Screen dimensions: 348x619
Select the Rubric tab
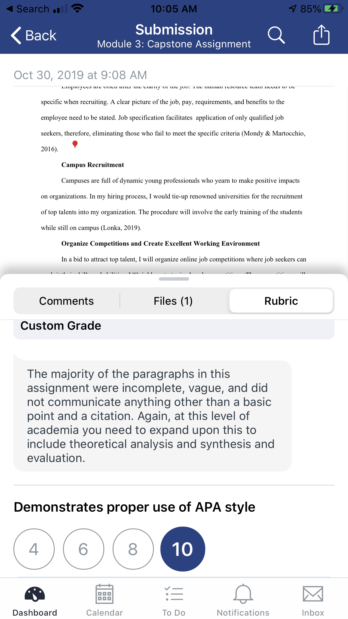(281, 301)
